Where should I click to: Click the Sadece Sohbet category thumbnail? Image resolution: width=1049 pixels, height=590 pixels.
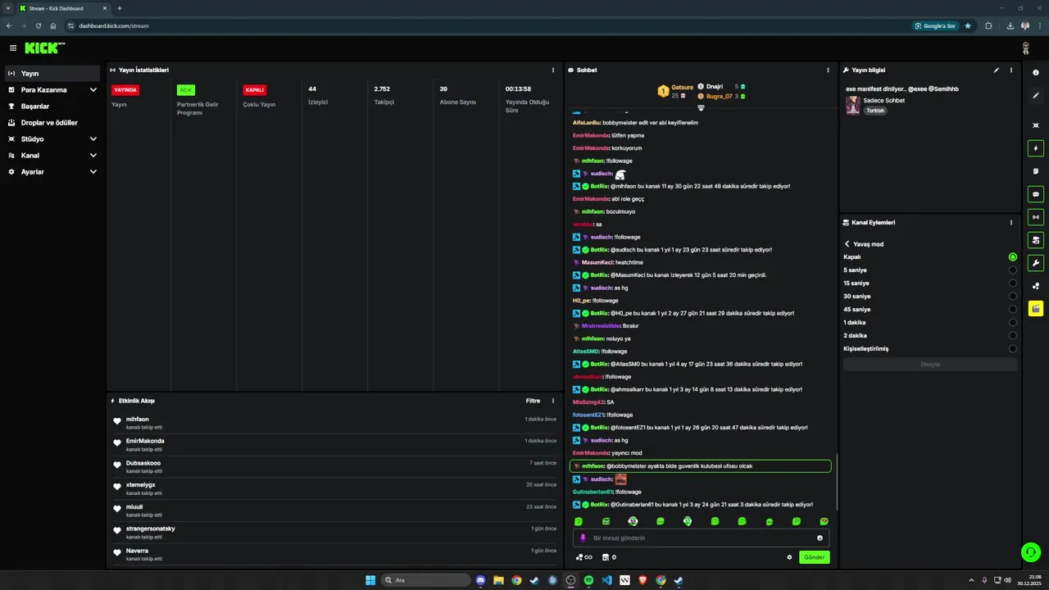tap(853, 105)
